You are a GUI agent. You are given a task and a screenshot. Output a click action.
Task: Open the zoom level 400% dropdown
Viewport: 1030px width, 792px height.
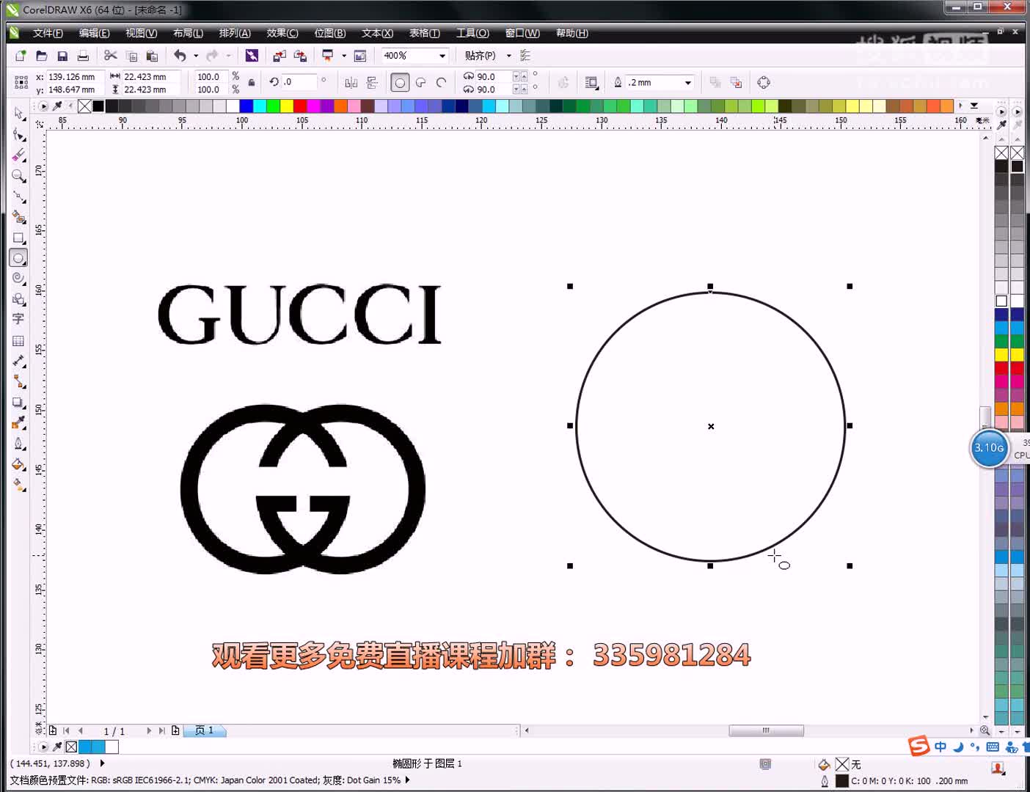(442, 56)
